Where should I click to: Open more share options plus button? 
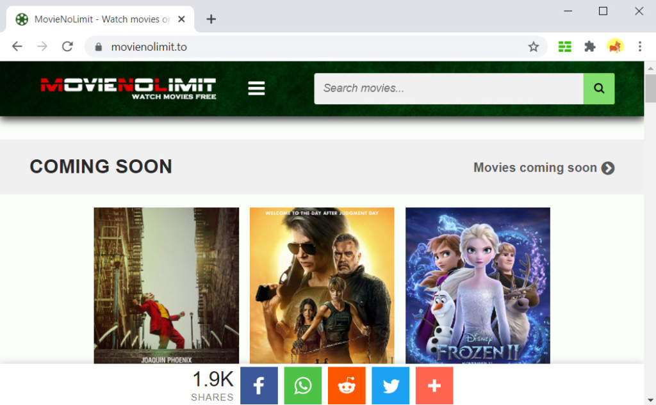pos(434,385)
